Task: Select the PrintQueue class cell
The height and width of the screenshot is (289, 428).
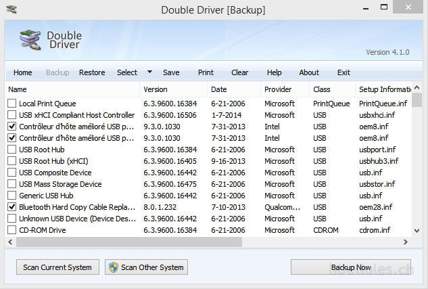Action: pyautogui.click(x=331, y=104)
